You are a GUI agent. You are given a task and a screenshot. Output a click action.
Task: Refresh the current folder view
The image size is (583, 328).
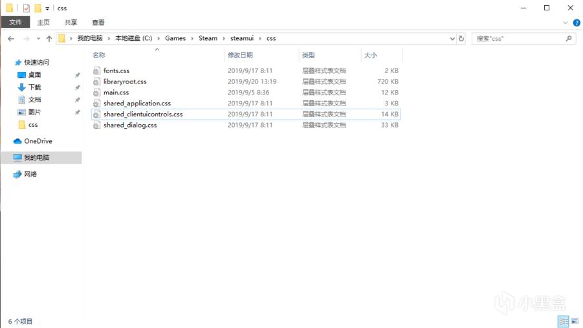[461, 39]
